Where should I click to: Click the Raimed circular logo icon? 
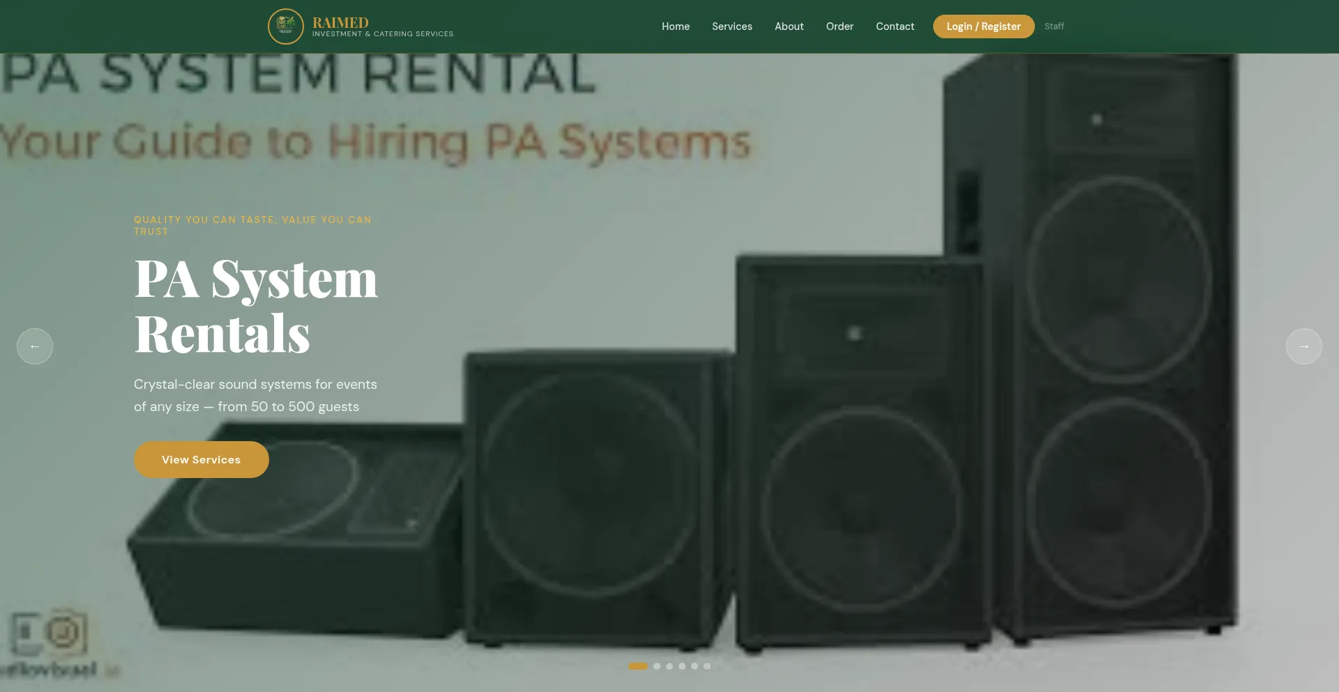tap(286, 26)
